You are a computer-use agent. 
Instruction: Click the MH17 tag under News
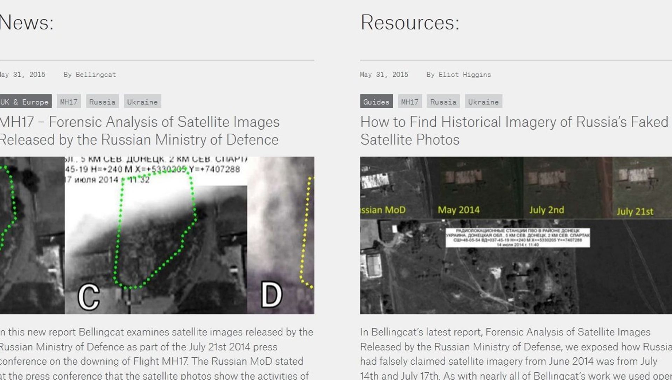click(x=69, y=101)
